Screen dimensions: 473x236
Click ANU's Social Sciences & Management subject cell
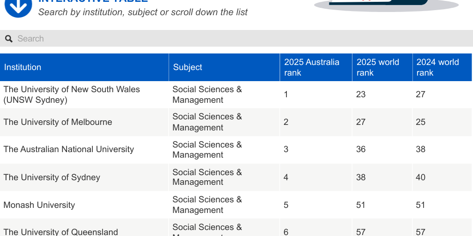(x=224, y=150)
